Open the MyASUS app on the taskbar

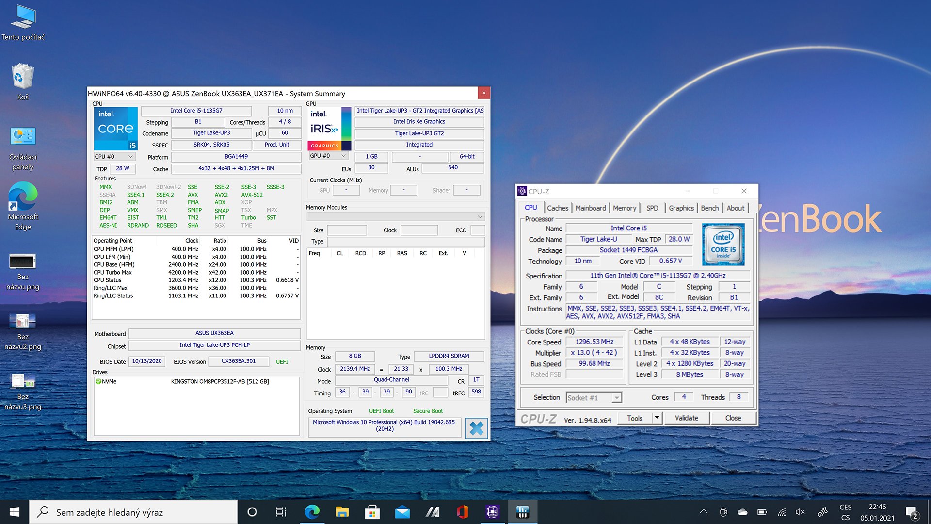point(432,512)
